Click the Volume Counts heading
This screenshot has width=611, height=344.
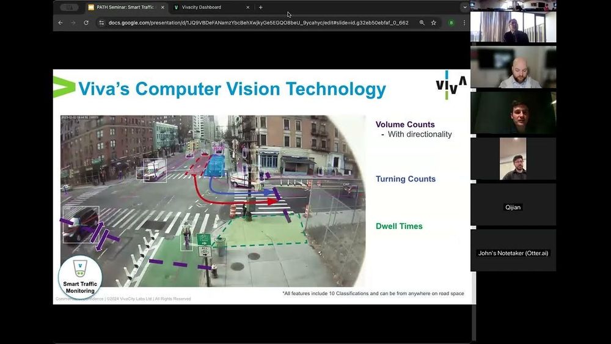(x=405, y=125)
